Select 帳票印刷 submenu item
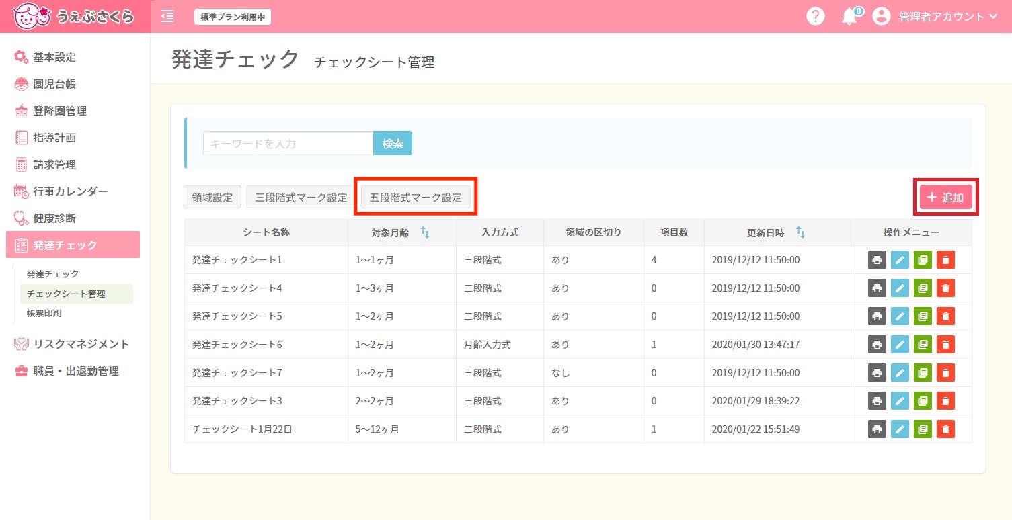This screenshot has height=520, width=1012. pyautogui.click(x=44, y=313)
